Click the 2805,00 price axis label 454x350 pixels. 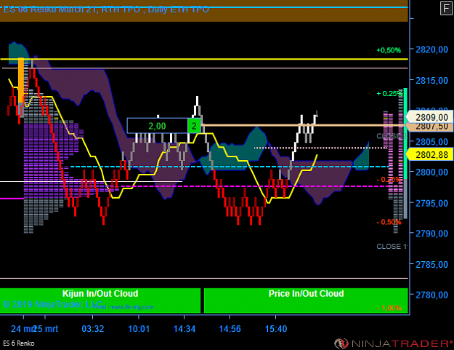coord(431,142)
